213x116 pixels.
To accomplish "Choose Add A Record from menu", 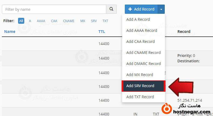I will [x=138, y=19].
